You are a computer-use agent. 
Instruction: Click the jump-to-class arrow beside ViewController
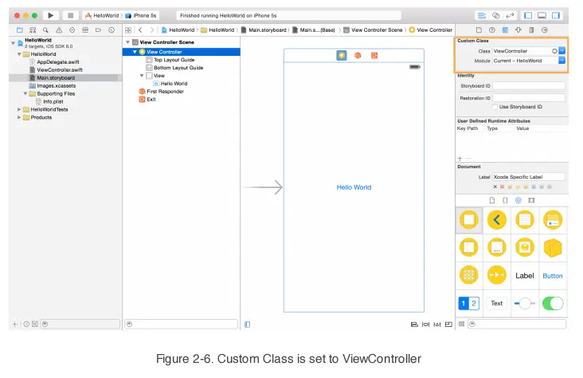pos(554,51)
